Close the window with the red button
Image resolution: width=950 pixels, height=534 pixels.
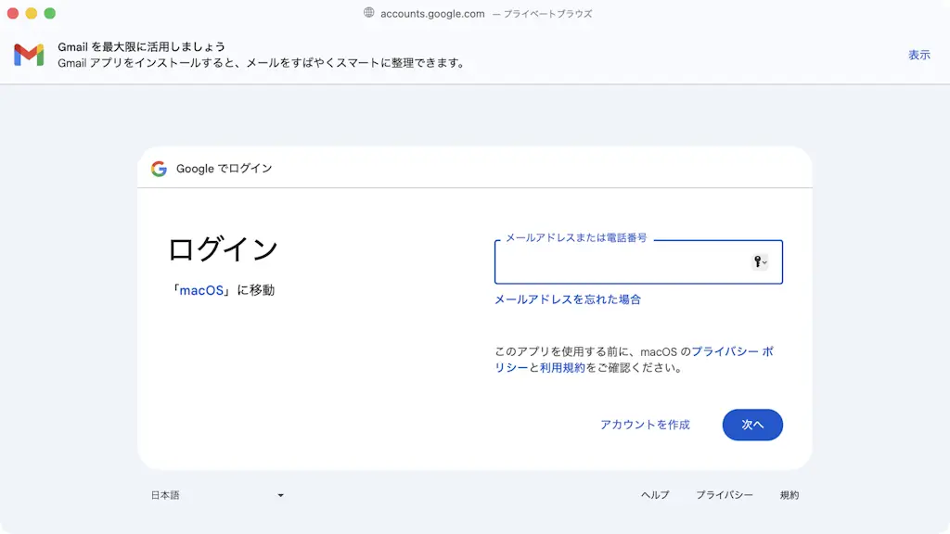click(x=13, y=13)
